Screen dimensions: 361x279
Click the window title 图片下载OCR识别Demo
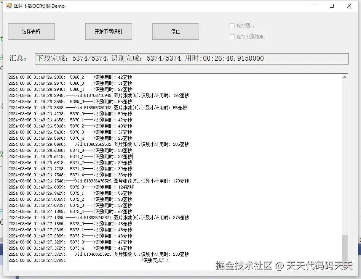tap(40, 6)
